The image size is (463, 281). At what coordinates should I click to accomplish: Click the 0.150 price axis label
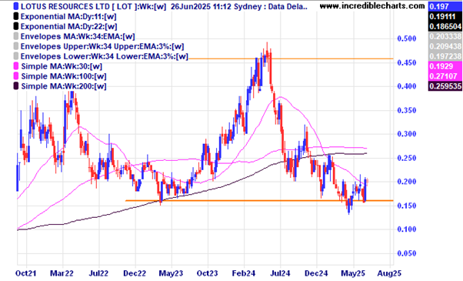click(x=407, y=206)
